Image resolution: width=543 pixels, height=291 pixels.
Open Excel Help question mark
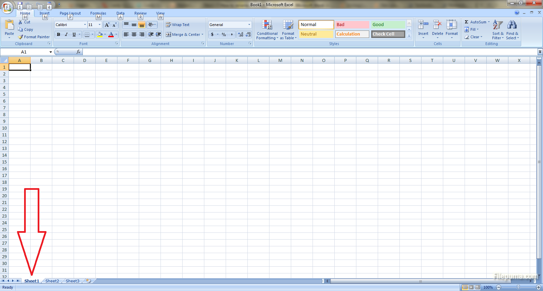[x=517, y=13]
